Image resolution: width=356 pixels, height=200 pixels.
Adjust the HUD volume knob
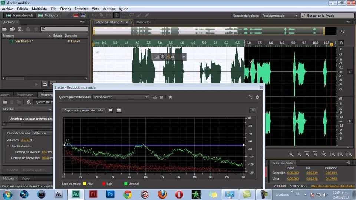tap(162, 57)
